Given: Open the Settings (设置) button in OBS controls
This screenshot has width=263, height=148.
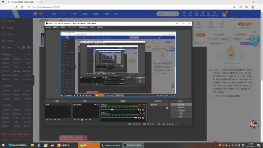Looking at the screenshot, I should (x=181, y=113).
